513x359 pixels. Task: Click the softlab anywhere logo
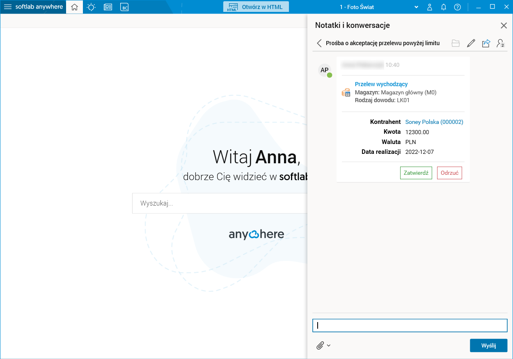(x=39, y=7)
